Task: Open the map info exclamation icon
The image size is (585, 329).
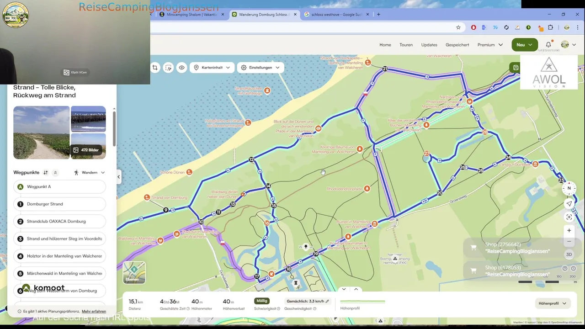Action: point(573,269)
